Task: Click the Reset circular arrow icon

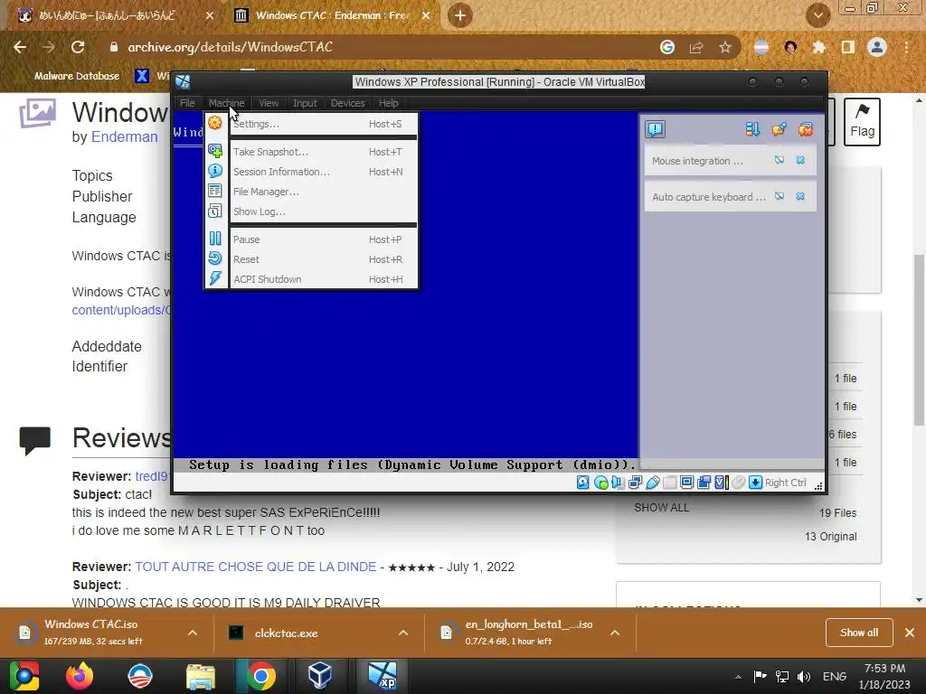Action: pos(215,258)
